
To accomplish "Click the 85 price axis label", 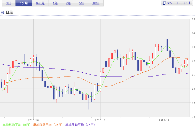I will coord(193,19).
